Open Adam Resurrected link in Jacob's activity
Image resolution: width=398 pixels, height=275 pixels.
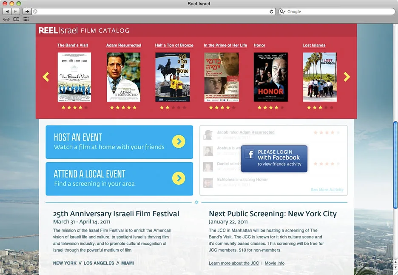coord(257,132)
